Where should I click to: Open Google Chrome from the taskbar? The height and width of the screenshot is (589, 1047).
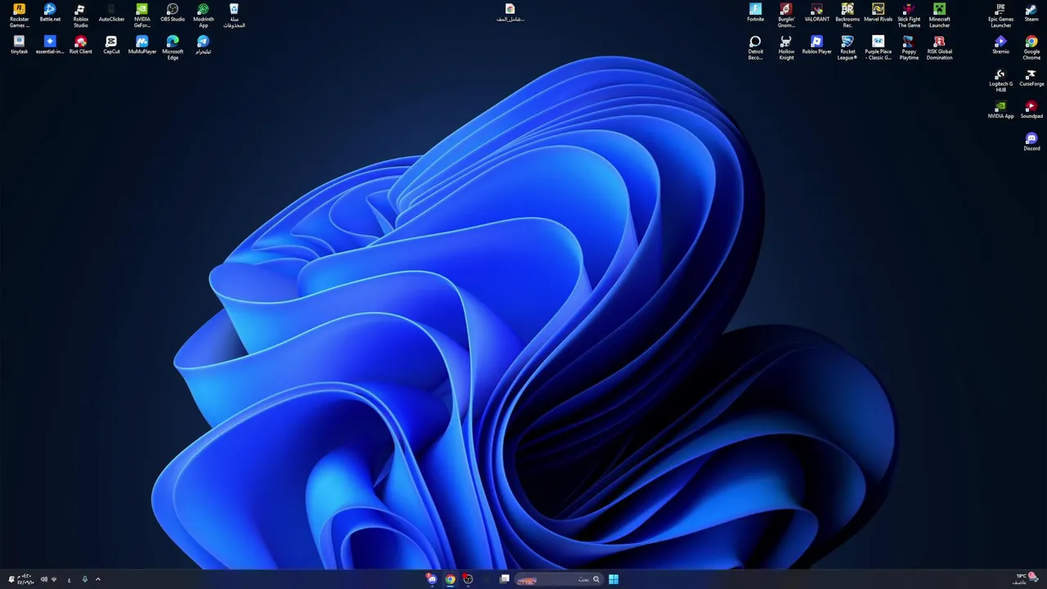click(450, 579)
